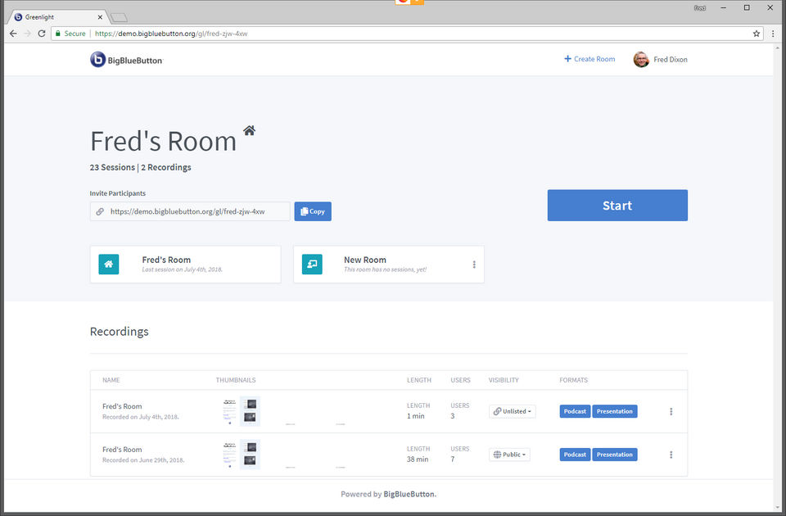Viewport: 786px width, 516px height.
Task: Click the BigBlueButton logo
Action: [126, 60]
